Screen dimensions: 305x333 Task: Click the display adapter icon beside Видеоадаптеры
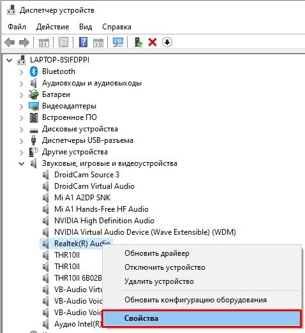point(34,106)
